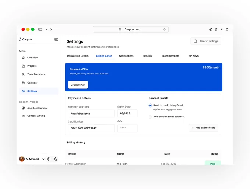Image resolution: width=250 pixels, height=189 pixels.
Task: Click the Billing History heading
Action: 76,142
